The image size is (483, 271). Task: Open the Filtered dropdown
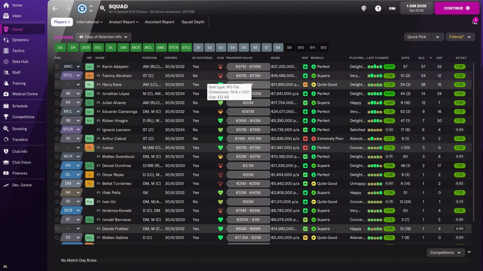[x=460, y=37]
